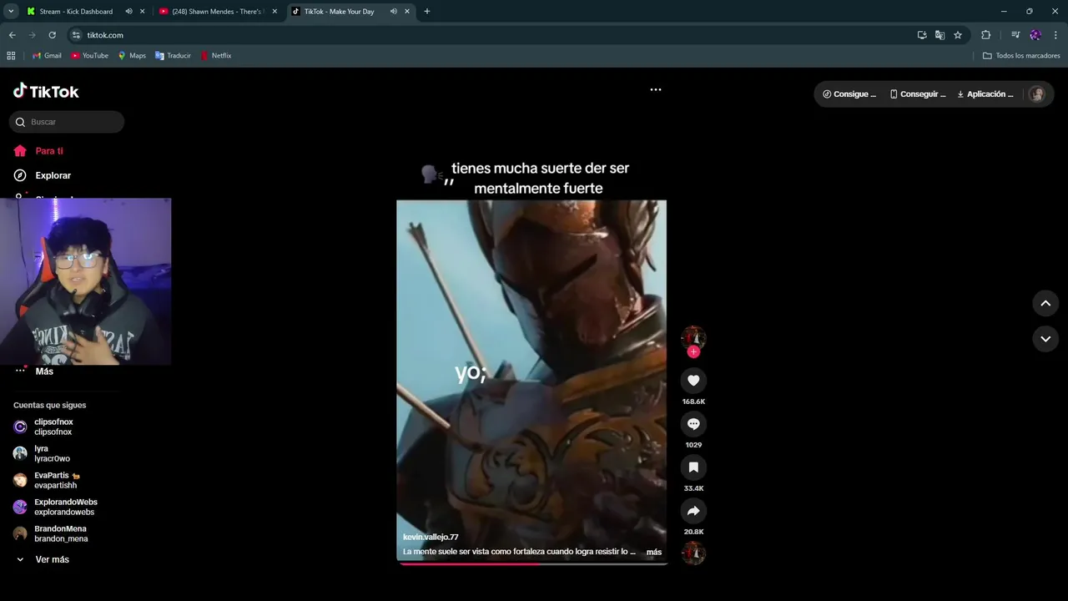Bookmark this page with star
The image size is (1068, 601).
[x=958, y=35]
